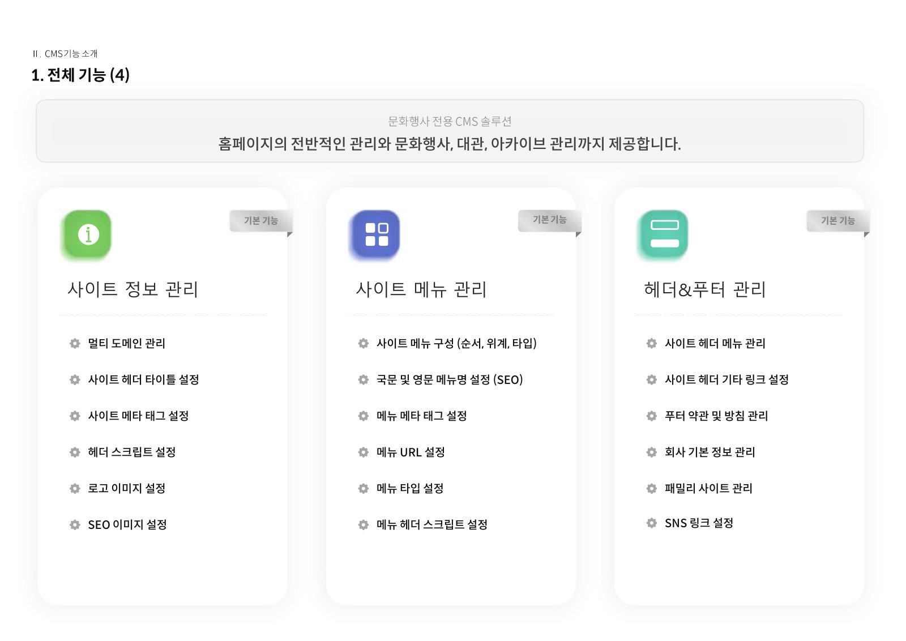Click gear icon beside 헤더 스크립트 설정
The height and width of the screenshot is (641, 906).
75,452
